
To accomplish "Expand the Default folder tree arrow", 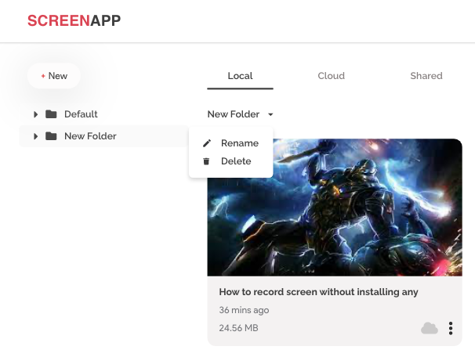I will pyautogui.click(x=36, y=114).
